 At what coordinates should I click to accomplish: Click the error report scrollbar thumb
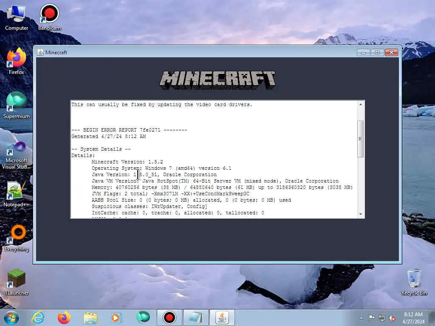click(360, 139)
